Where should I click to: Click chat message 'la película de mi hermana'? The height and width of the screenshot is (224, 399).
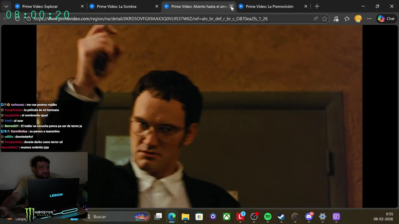pos(41,110)
